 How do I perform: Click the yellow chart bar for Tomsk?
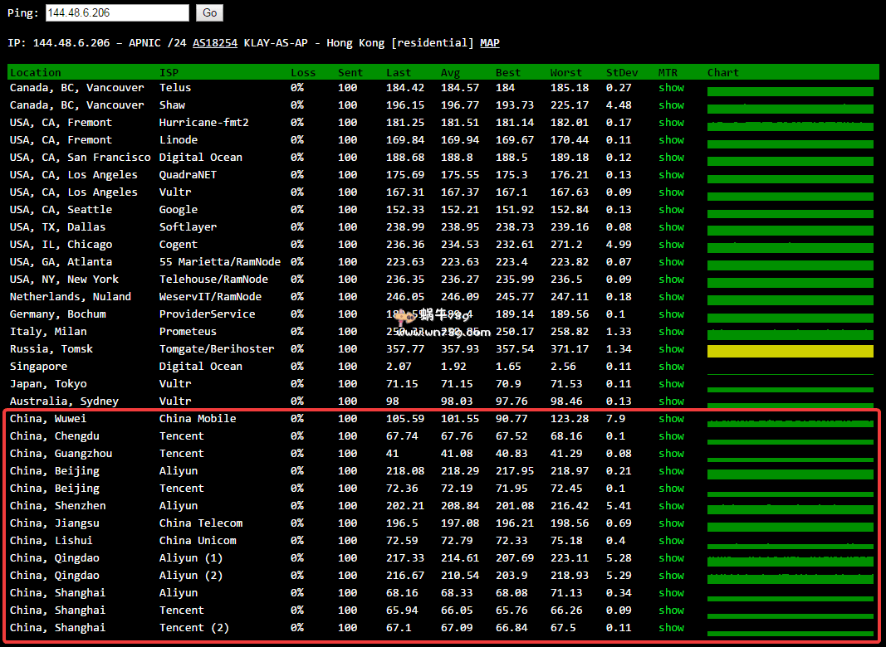790,351
